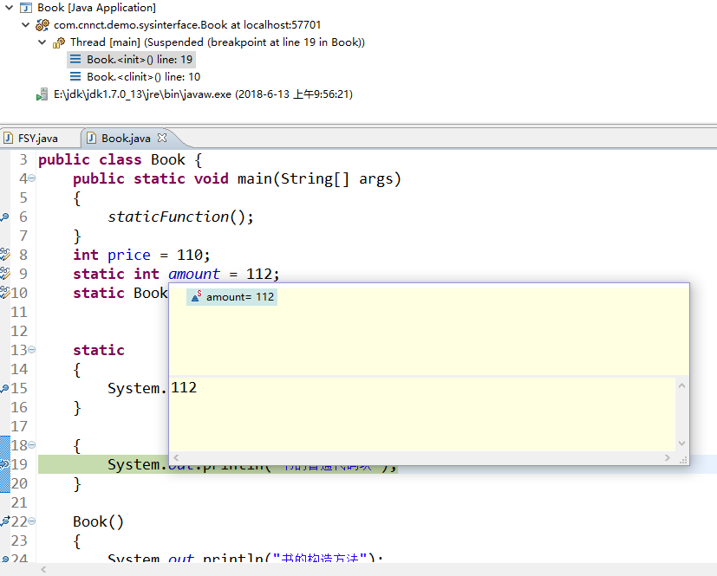Click the FSY.java tab file icon
Screen dimensions: 717x576
(8, 138)
